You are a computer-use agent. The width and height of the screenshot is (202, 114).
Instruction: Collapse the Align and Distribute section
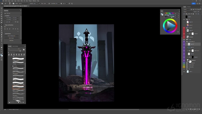click(4, 25)
